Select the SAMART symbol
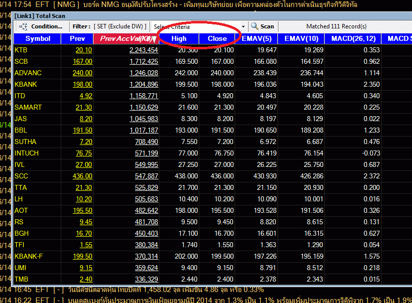This screenshot has width=412, height=303. pos(28,107)
